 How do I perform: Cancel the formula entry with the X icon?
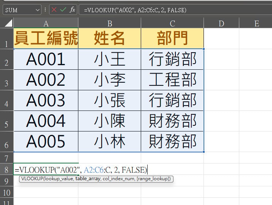tap(54, 10)
